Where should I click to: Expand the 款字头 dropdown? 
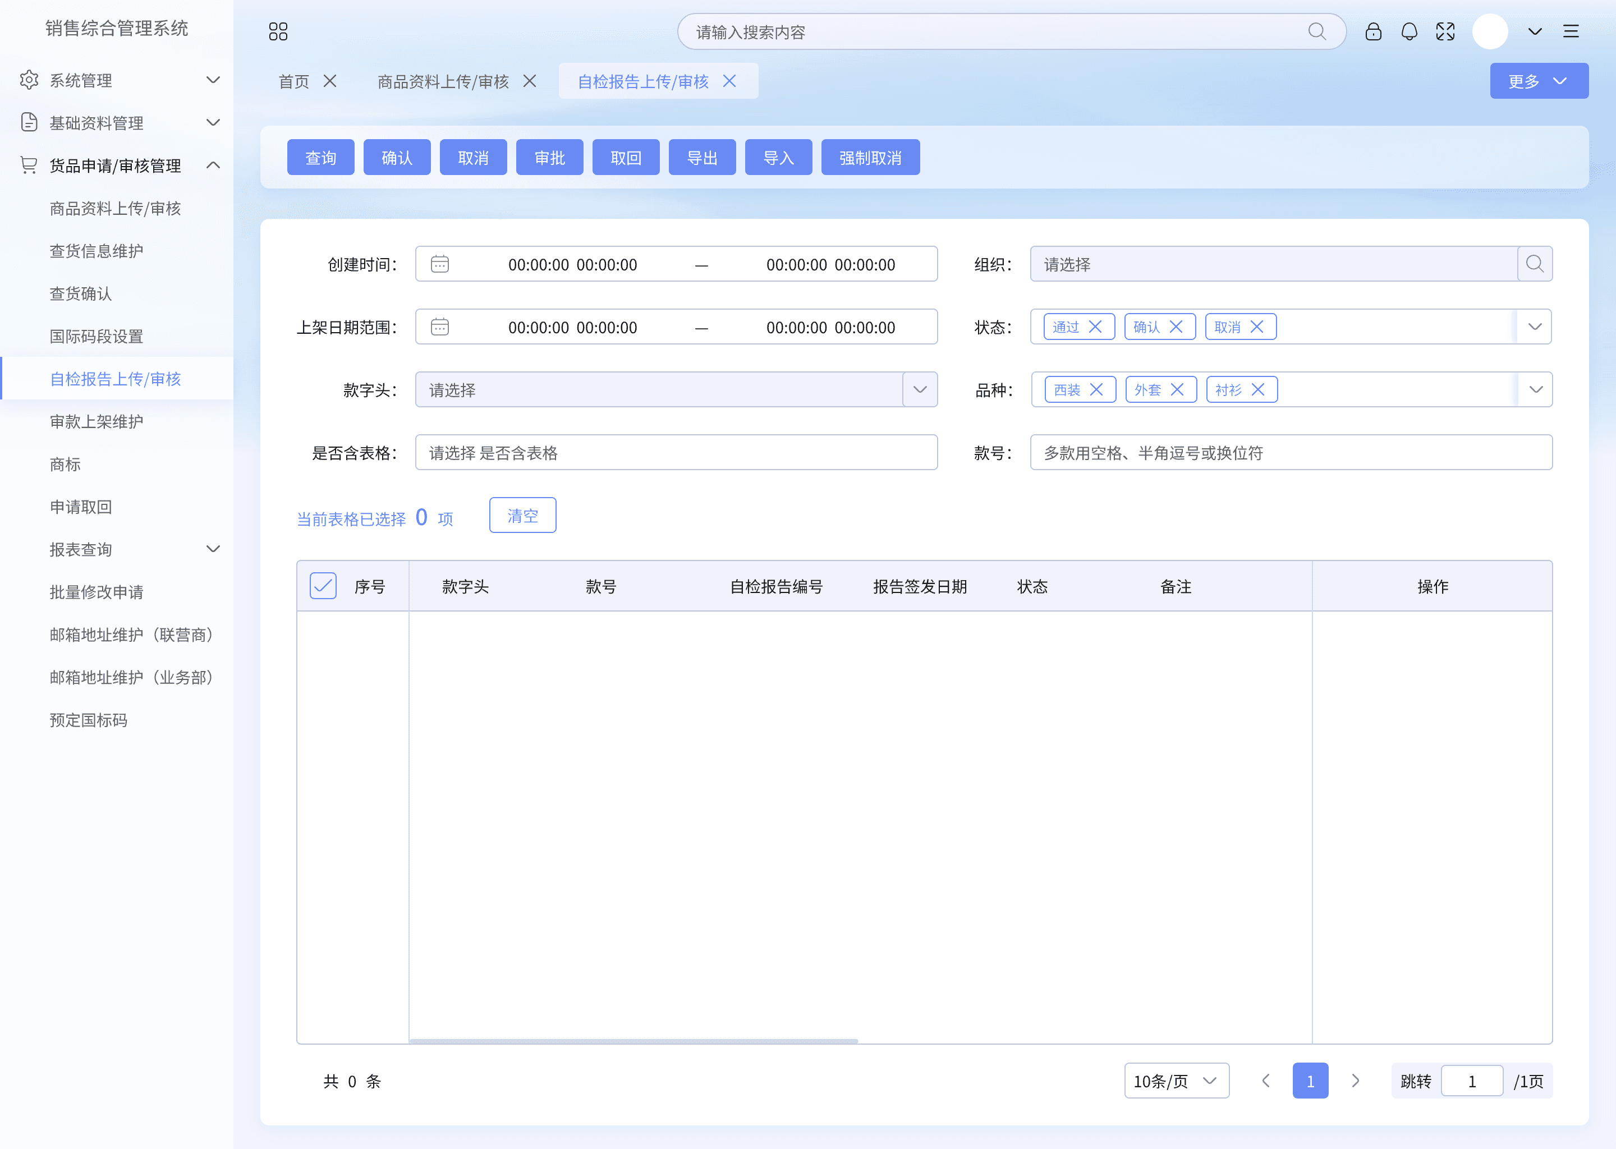(x=920, y=390)
